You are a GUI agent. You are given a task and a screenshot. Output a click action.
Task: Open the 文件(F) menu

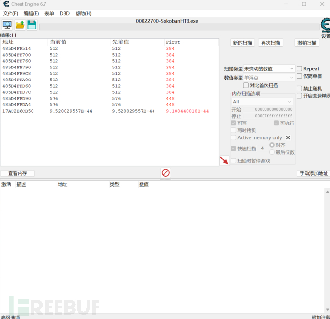(x=11, y=14)
